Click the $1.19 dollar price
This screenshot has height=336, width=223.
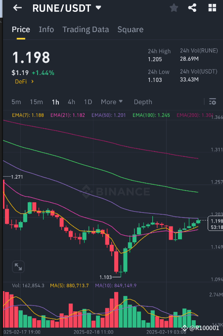(20, 73)
